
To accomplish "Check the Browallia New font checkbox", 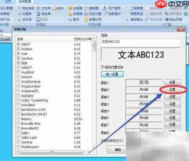I will click(18, 123).
